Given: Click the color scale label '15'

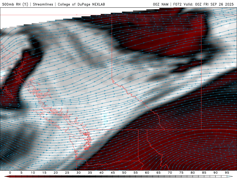Looking at the screenshot, I should tap(44, 173).
